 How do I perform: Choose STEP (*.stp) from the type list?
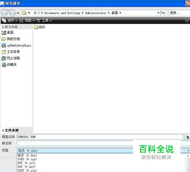[27, 170]
